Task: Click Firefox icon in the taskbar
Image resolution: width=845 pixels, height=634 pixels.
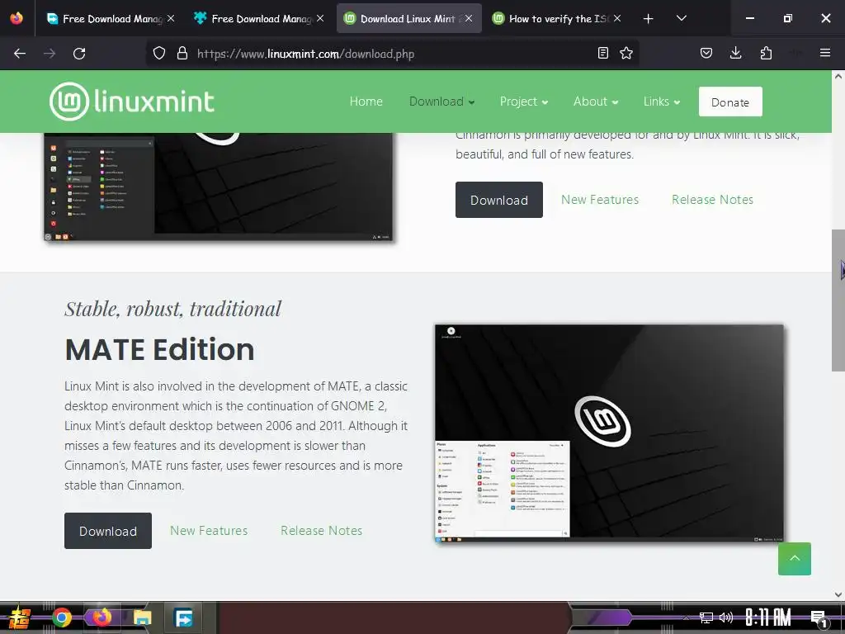Action: click(101, 617)
